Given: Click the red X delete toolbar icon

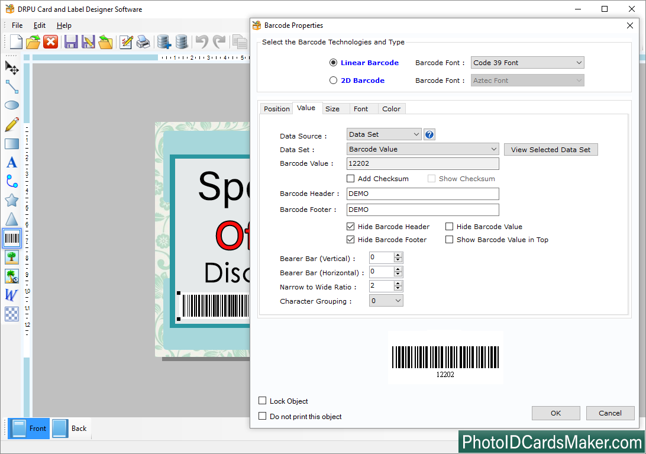Looking at the screenshot, I should (51, 41).
